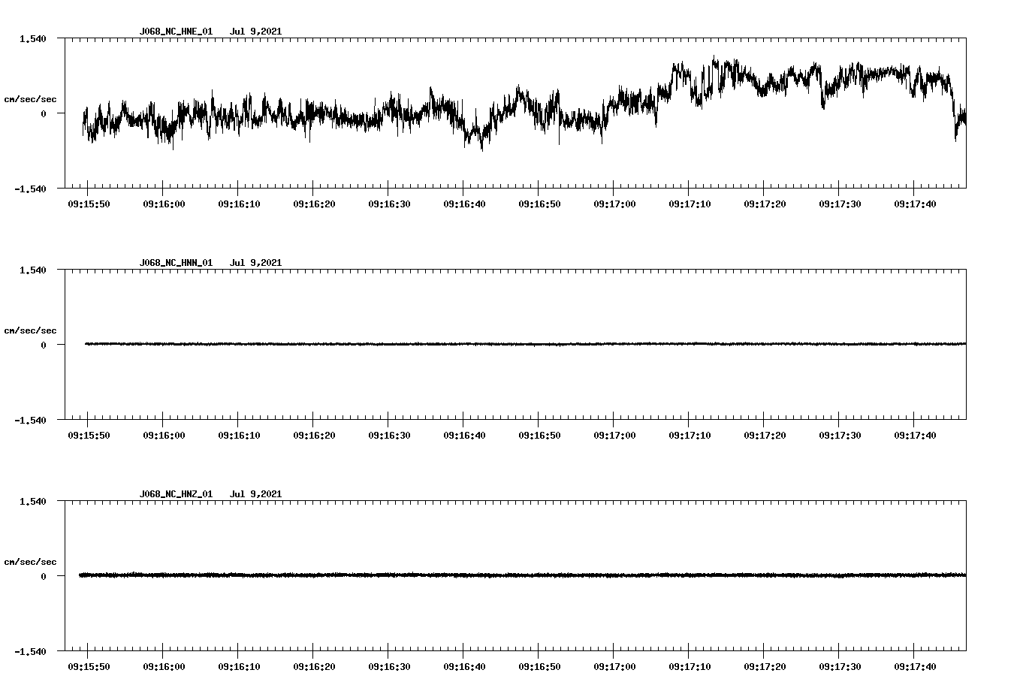The image size is (1020, 694).
Task: Click the cm/sec/sec unit label of HNE plot
Action: [30, 99]
